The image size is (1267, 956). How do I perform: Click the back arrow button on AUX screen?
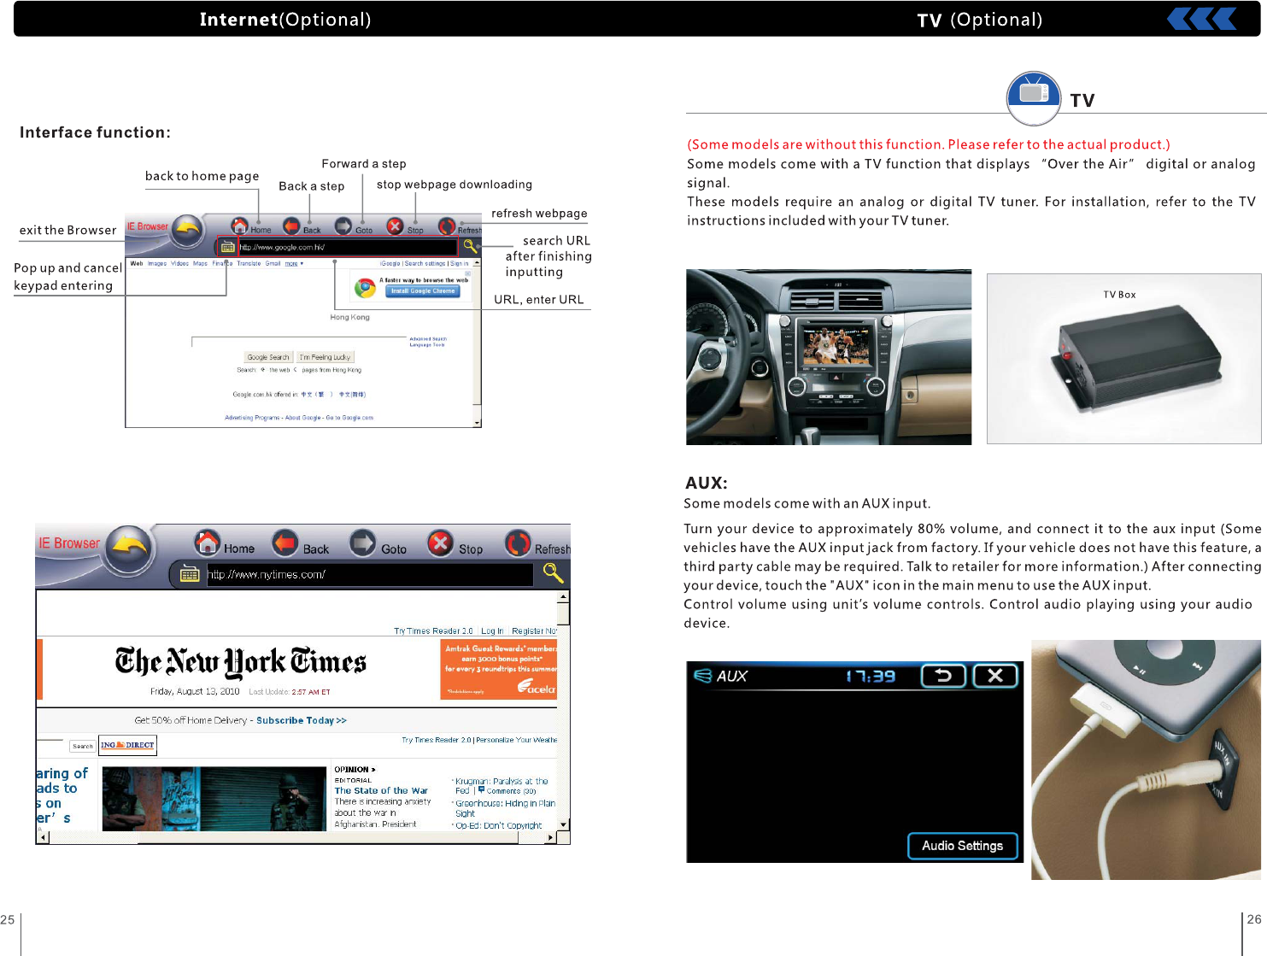pyautogui.click(x=943, y=677)
